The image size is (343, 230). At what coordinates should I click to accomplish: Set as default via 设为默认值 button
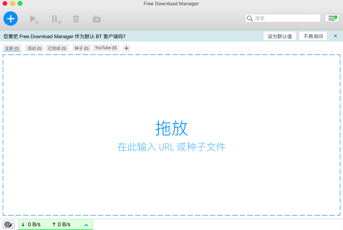[280, 36]
